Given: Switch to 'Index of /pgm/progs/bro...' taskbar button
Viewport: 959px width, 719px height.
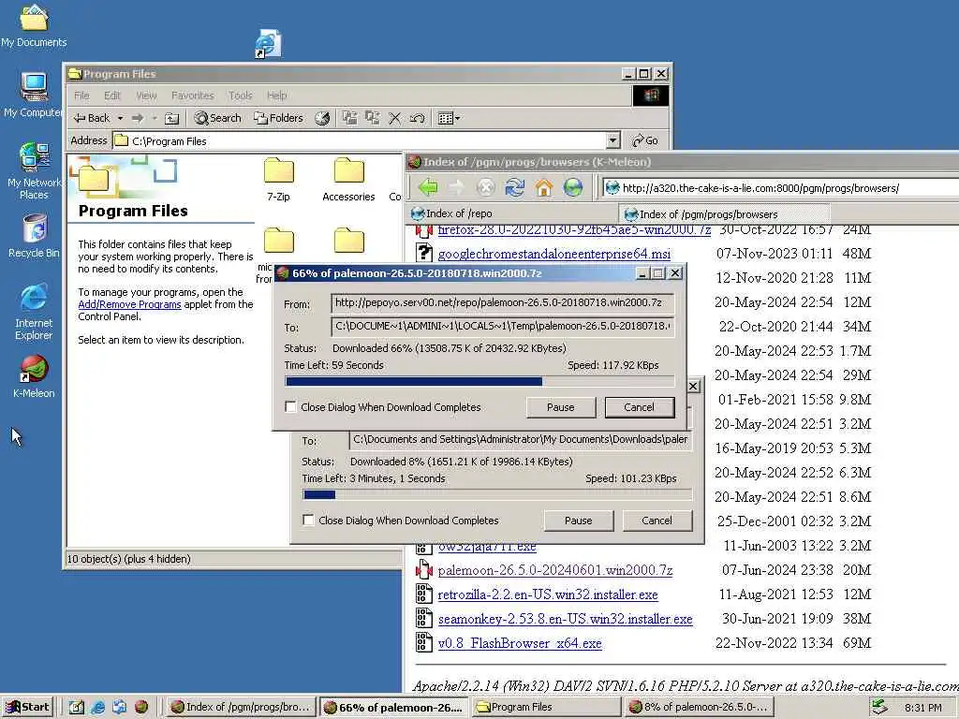Looking at the screenshot, I should coord(241,707).
